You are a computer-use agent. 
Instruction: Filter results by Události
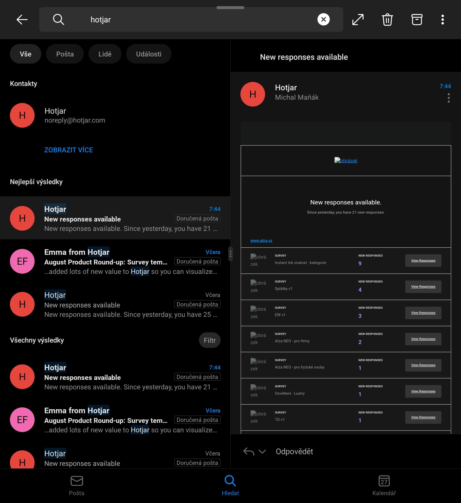pos(149,54)
